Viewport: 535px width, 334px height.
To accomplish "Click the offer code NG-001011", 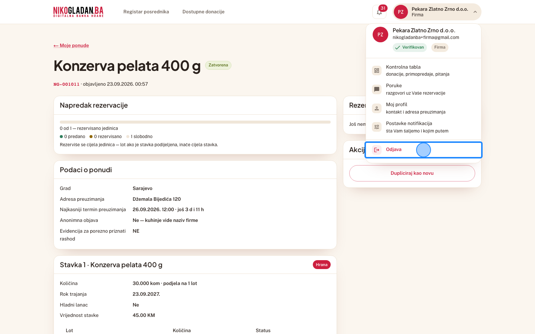I will click(67, 84).
